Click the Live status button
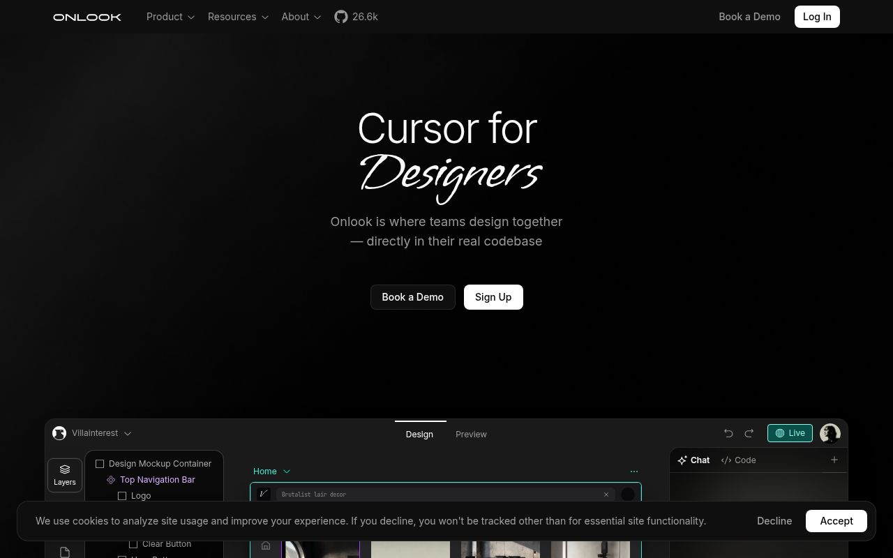 coord(790,433)
